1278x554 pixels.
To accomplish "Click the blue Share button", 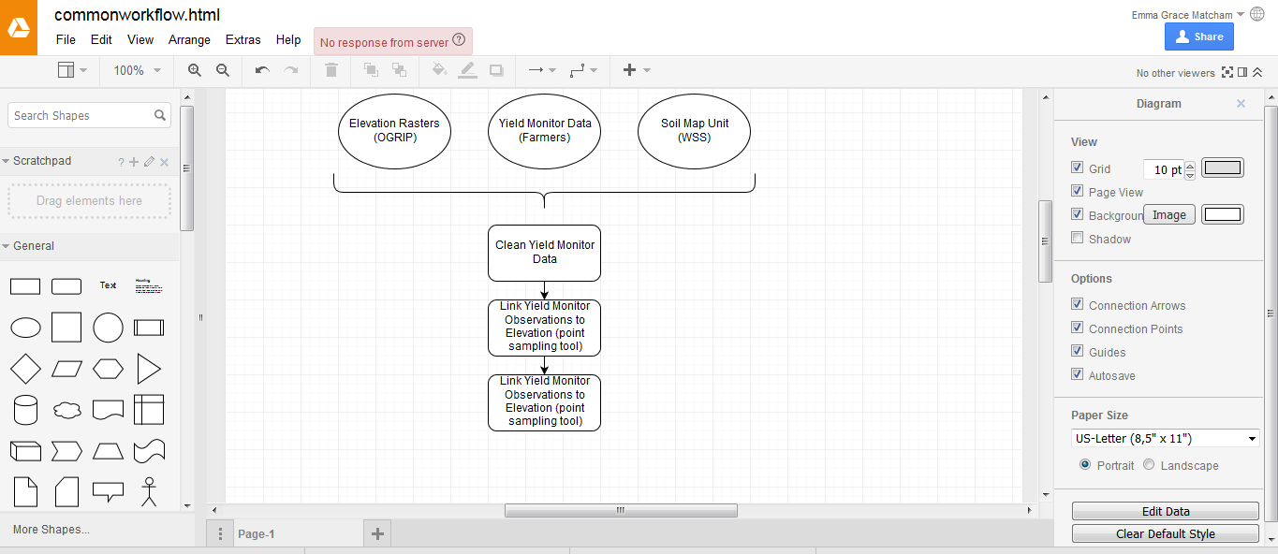I will pos(1198,36).
